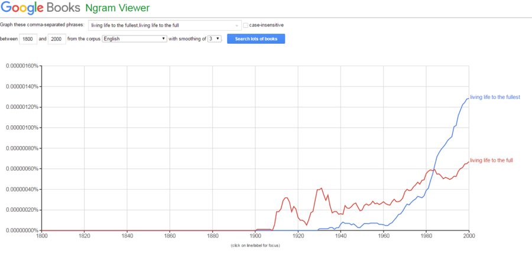Select the end year field showing 2000

[x=57, y=39]
